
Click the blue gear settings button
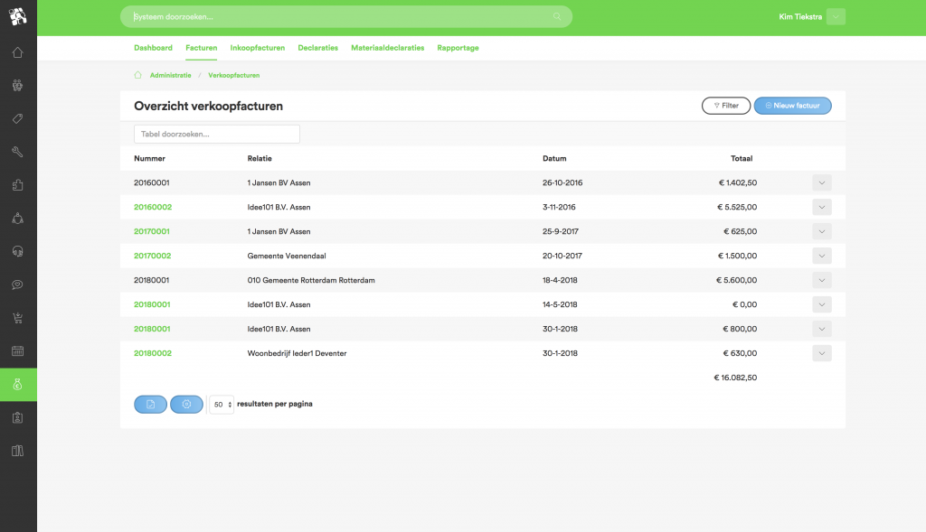pos(186,405)
